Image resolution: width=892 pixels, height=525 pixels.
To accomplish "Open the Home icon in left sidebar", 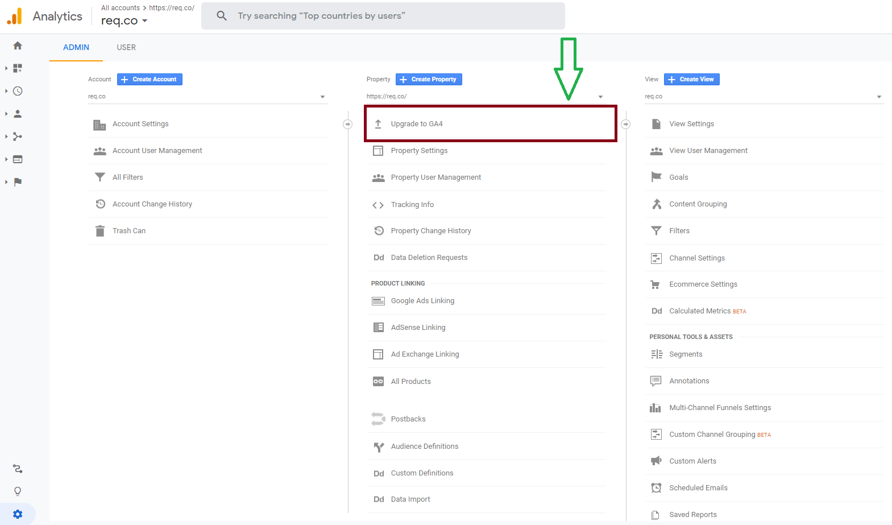I will (18, 46).
